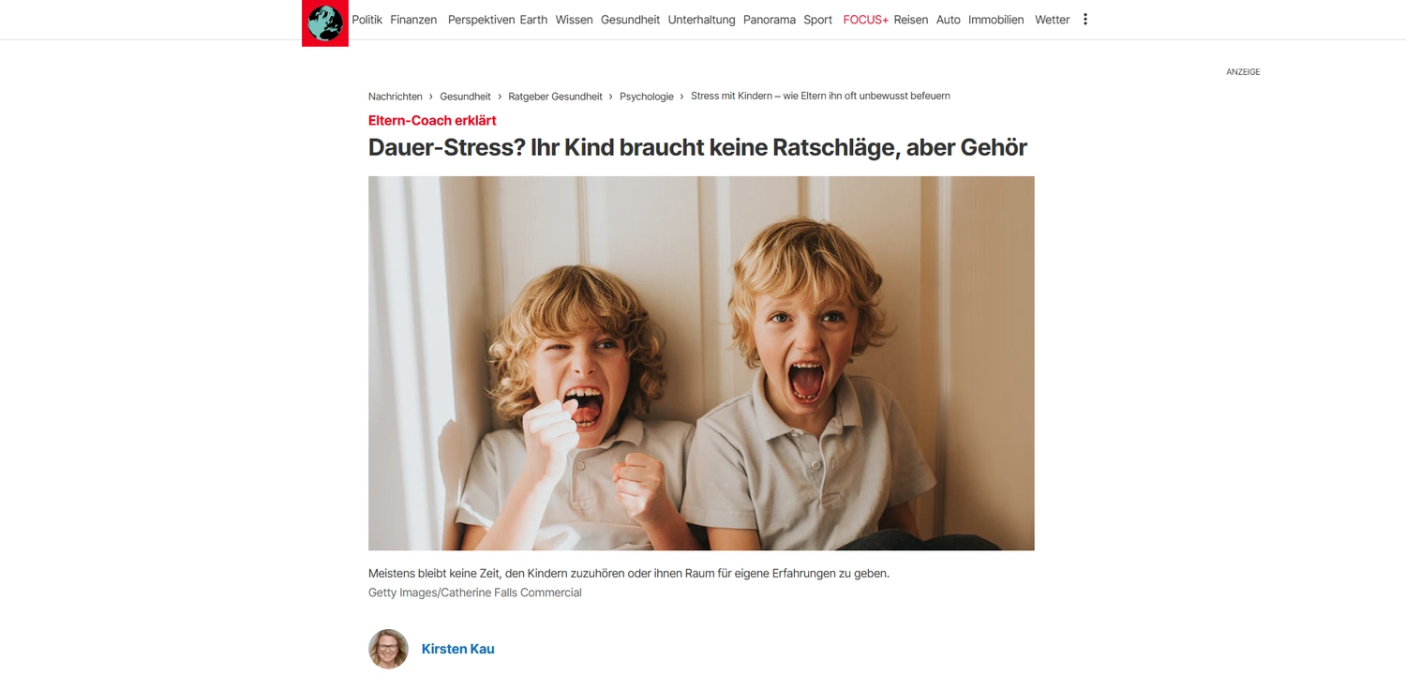1406x675 pixels.
Task: Open the Ratgeber Gesundheit breadcrumb
Action: [x=556, y=97]
